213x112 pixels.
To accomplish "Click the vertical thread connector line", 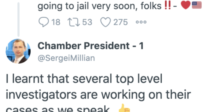I will 19,19.
